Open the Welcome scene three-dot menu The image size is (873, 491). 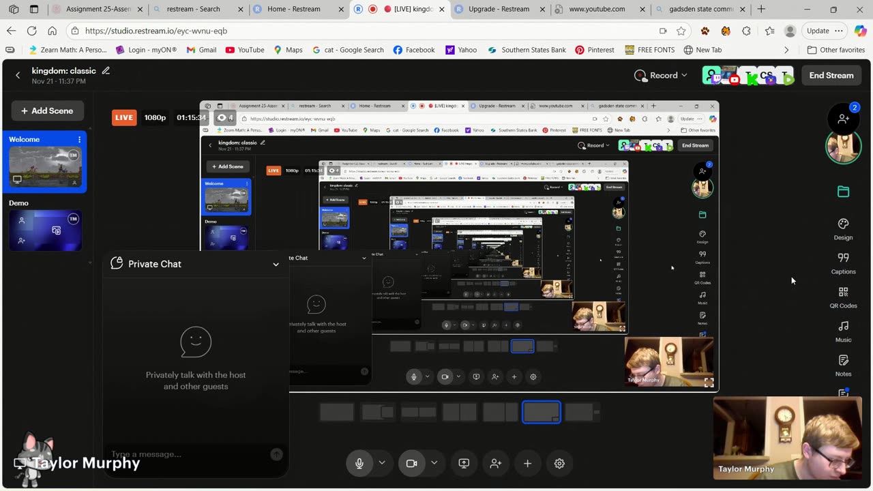[79, 139]
